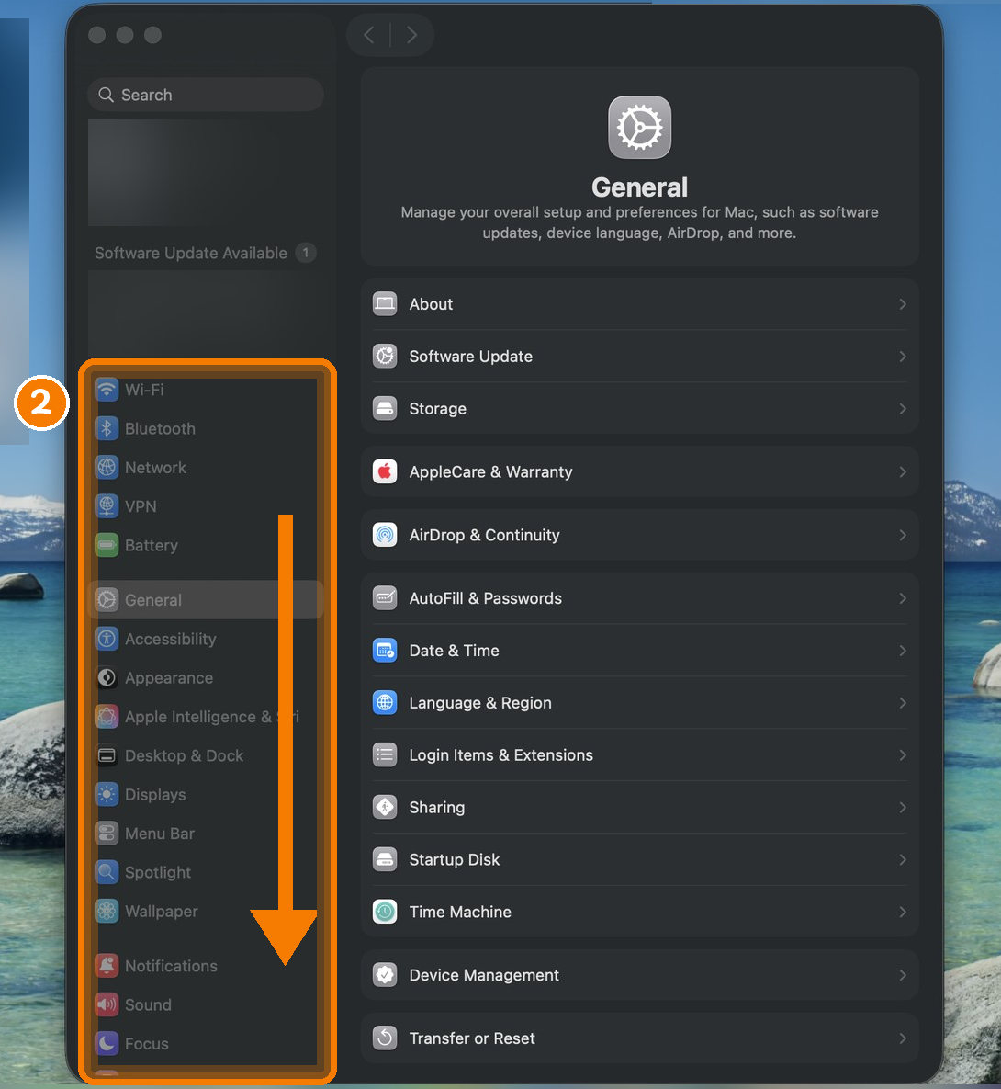The width and height of the screenshot is (1001, 1089).
Task: Open the Desktop & Dock icon
Action: coord(107,754)
